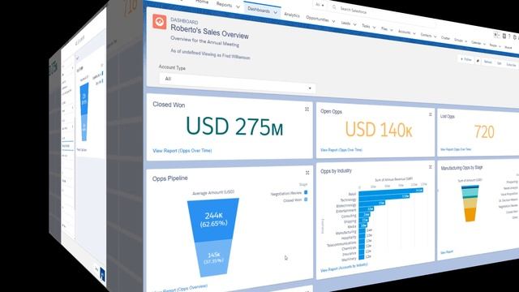Open the Dashboards tab
519x292 pixels.
point(259,10)
